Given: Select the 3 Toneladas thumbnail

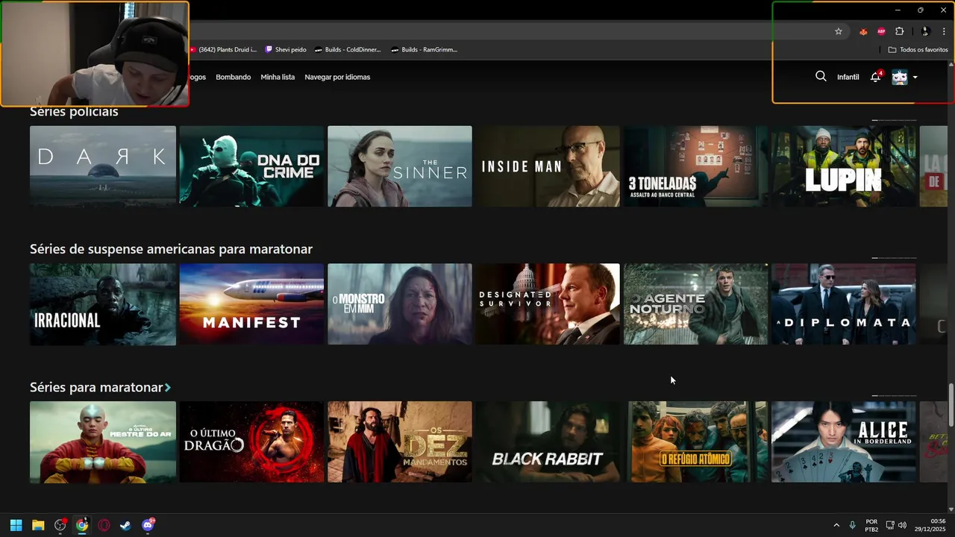Looking at the screenshot, I should 695,166.
